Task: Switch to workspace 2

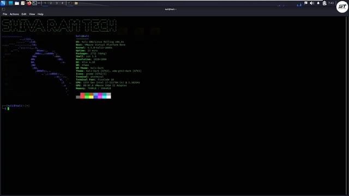Action: [51, 3]
